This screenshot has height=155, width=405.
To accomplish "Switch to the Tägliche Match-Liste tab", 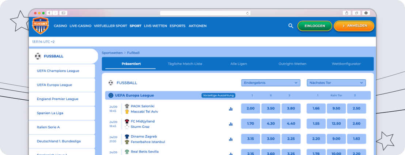I will coord(185,64).
